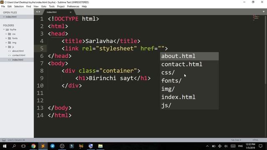Open the Windows Start menu
Viewport: 267px width, 150px height.
coord(5,146)
